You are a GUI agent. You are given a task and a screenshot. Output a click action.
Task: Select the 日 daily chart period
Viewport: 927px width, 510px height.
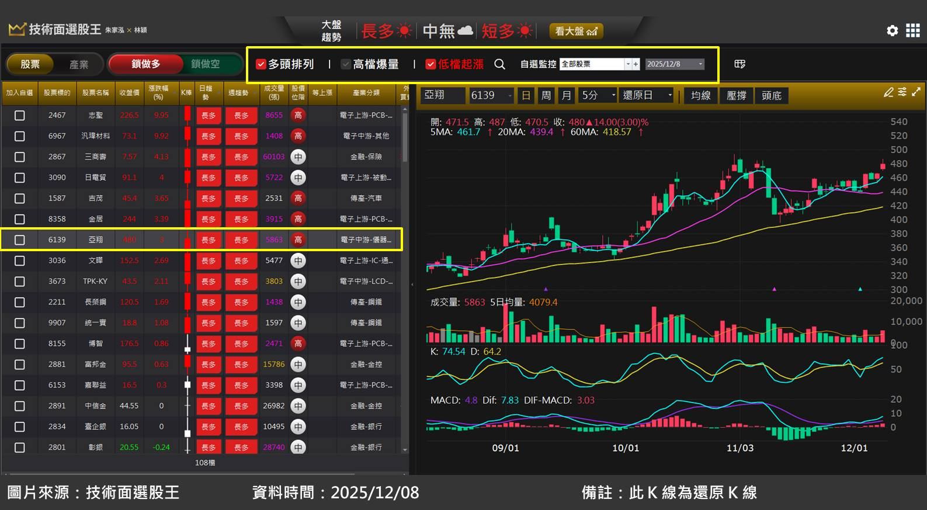pyautogui.click(x=526, y=95)
